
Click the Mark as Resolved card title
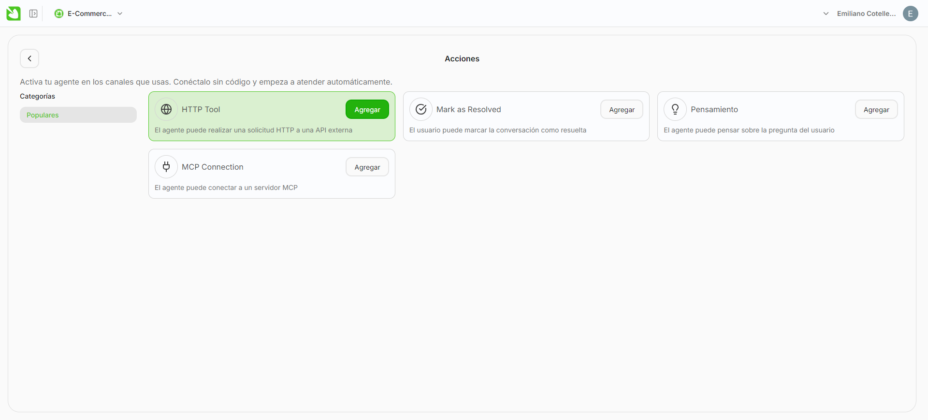click(468, 109)
